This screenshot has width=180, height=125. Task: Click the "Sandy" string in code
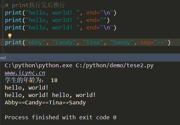(x=122, y=43)
